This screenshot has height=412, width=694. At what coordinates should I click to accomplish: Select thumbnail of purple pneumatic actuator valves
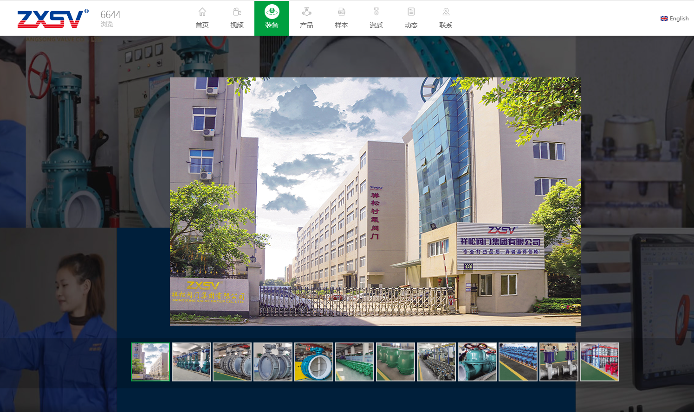click(x=559, y=362)
